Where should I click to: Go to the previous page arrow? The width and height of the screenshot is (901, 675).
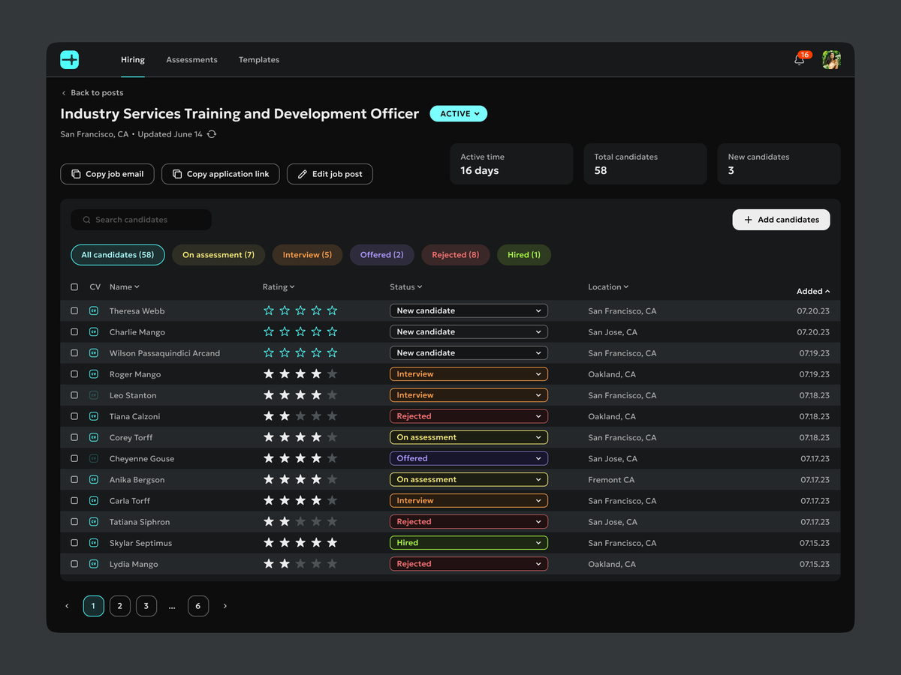tap(67, 606)
